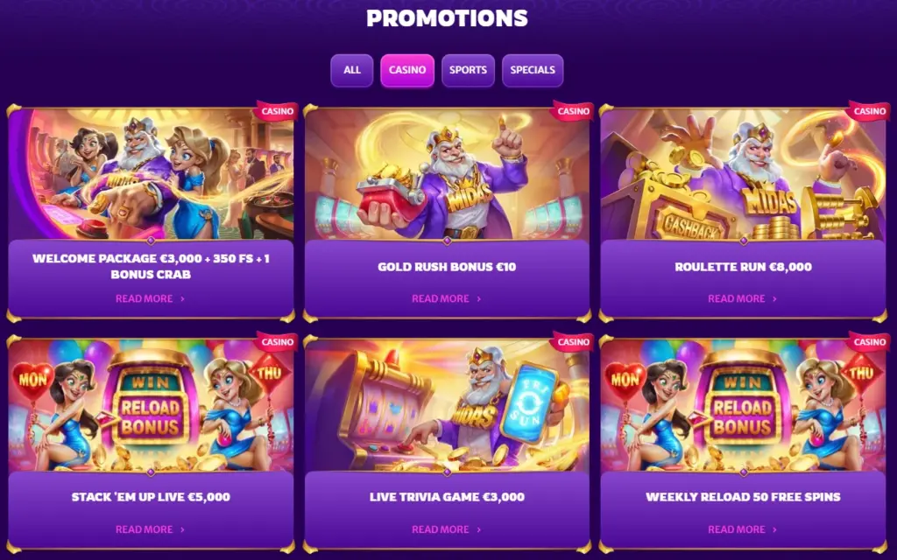Screen dimensions: 897x560
Task: Click Read More under Welcome Package
Action: coord(151,299)
